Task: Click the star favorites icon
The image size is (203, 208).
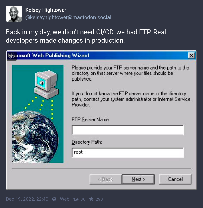Action: pos(91,199)
